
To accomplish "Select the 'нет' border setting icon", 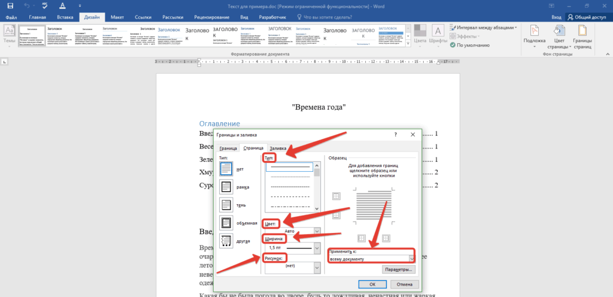I will (226, 169).
